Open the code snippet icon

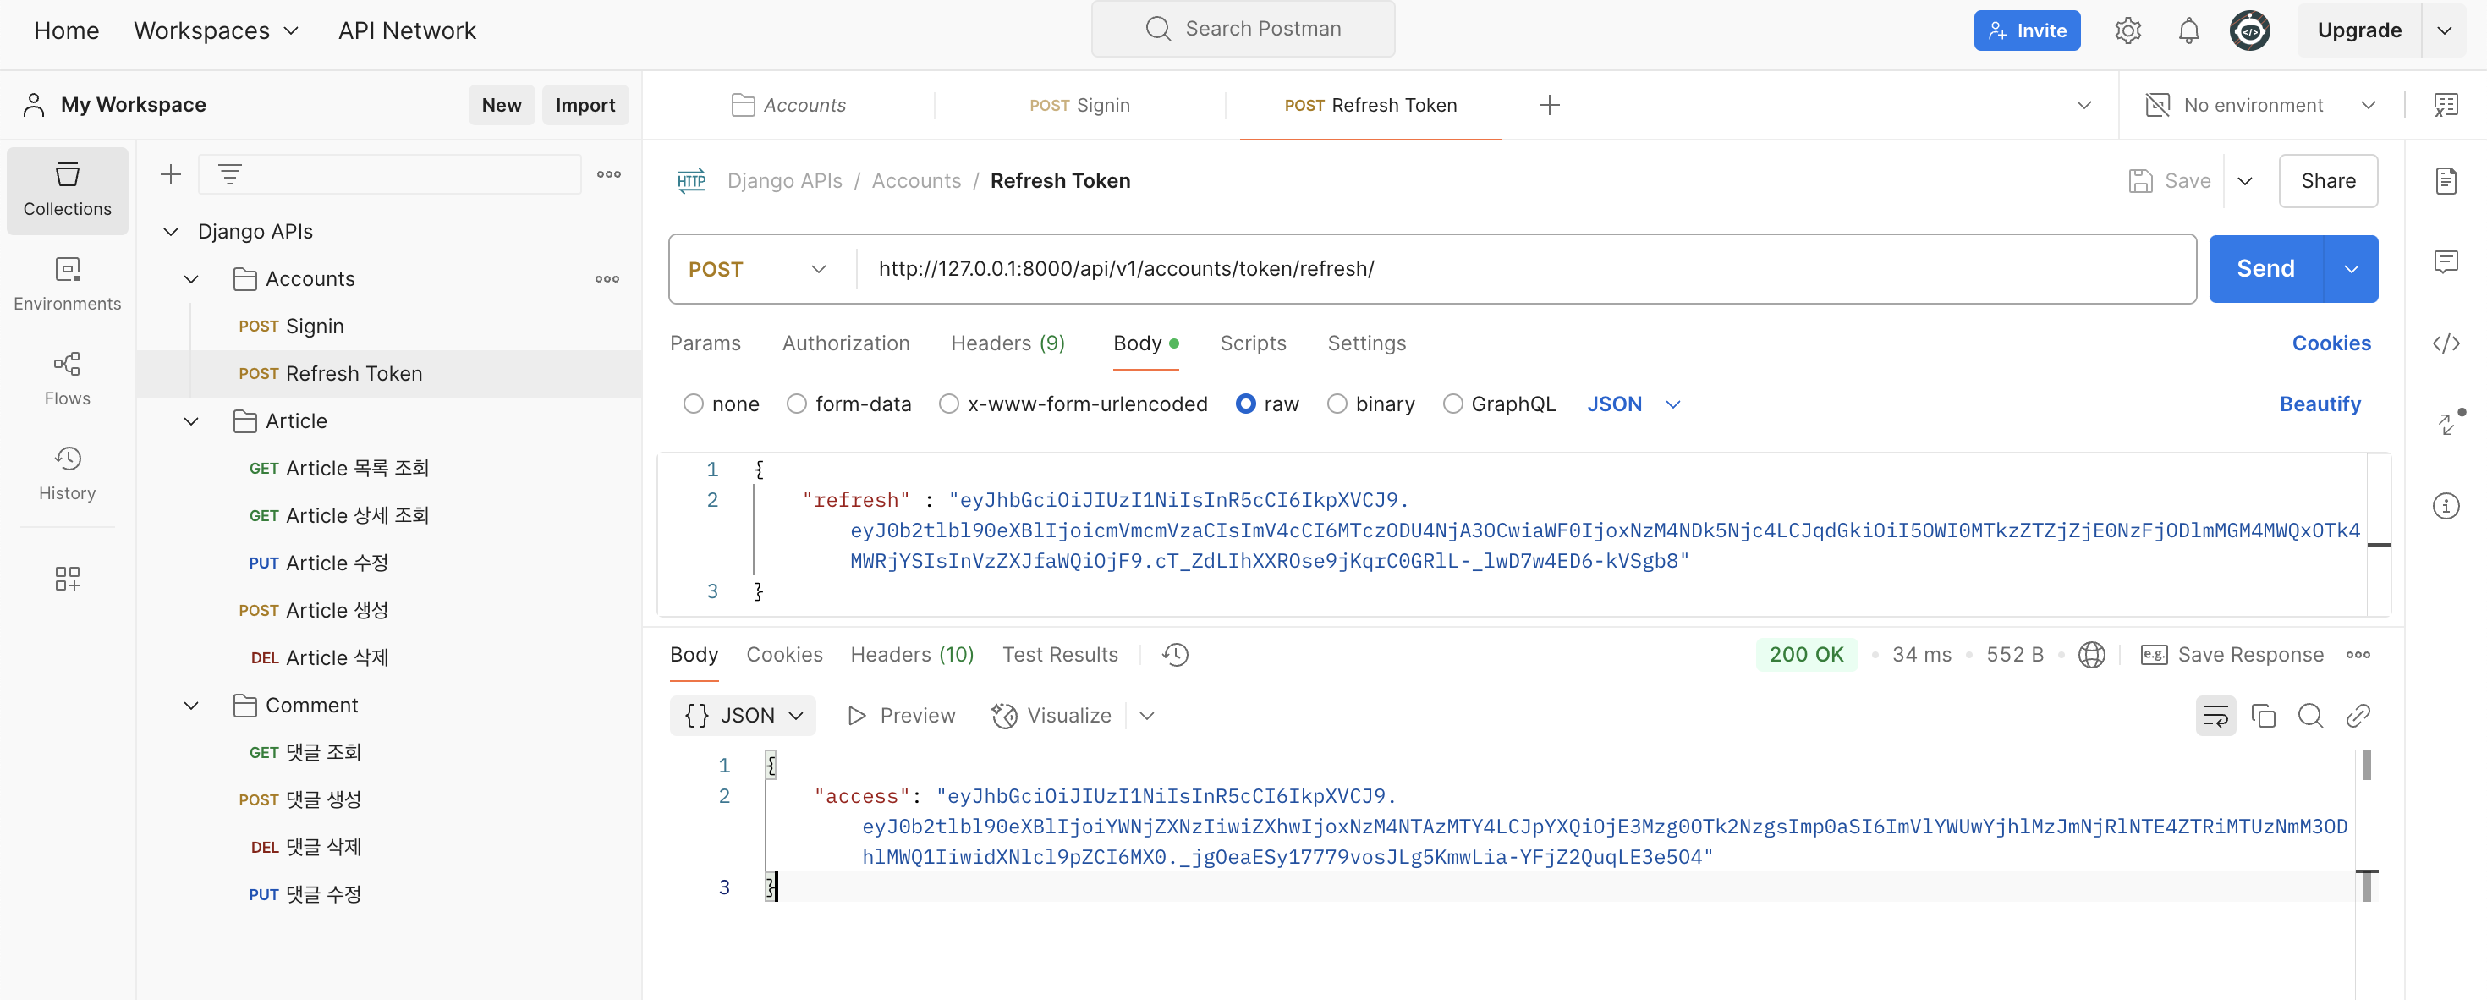pyautogui.click(x=2446, y=343)
